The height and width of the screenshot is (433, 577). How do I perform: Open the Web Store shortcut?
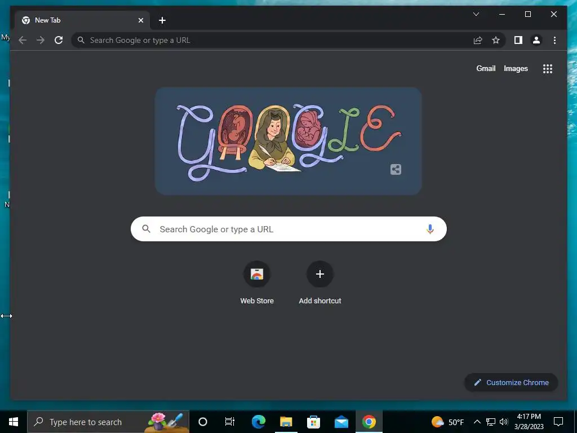pyautogui.click(x=257, y=283)
